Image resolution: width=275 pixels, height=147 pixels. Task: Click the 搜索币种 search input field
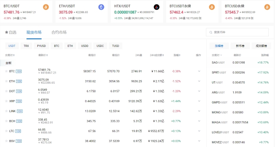pos(237,32)
